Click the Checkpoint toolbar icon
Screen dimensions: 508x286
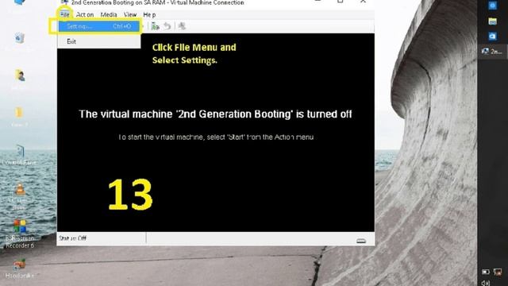pyautogui.click(x=156, y=26)
